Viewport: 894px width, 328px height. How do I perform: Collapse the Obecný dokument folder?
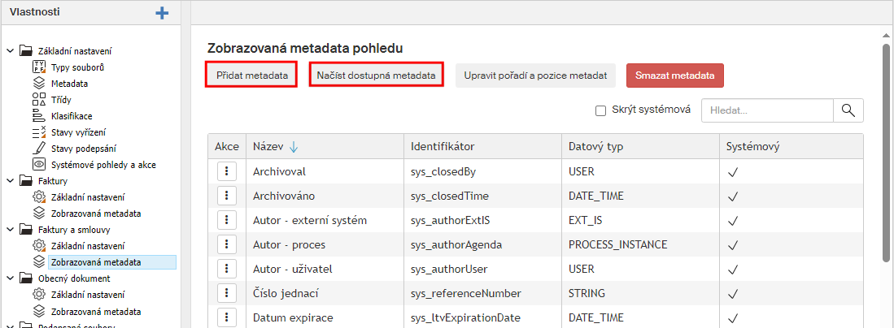10,278
